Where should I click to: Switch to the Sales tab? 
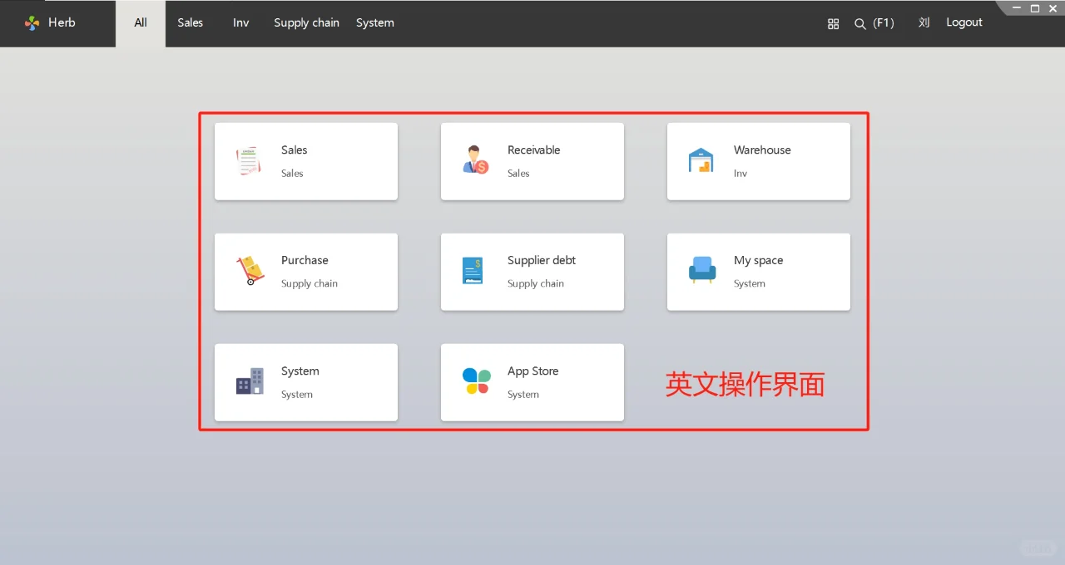[190, 23]
